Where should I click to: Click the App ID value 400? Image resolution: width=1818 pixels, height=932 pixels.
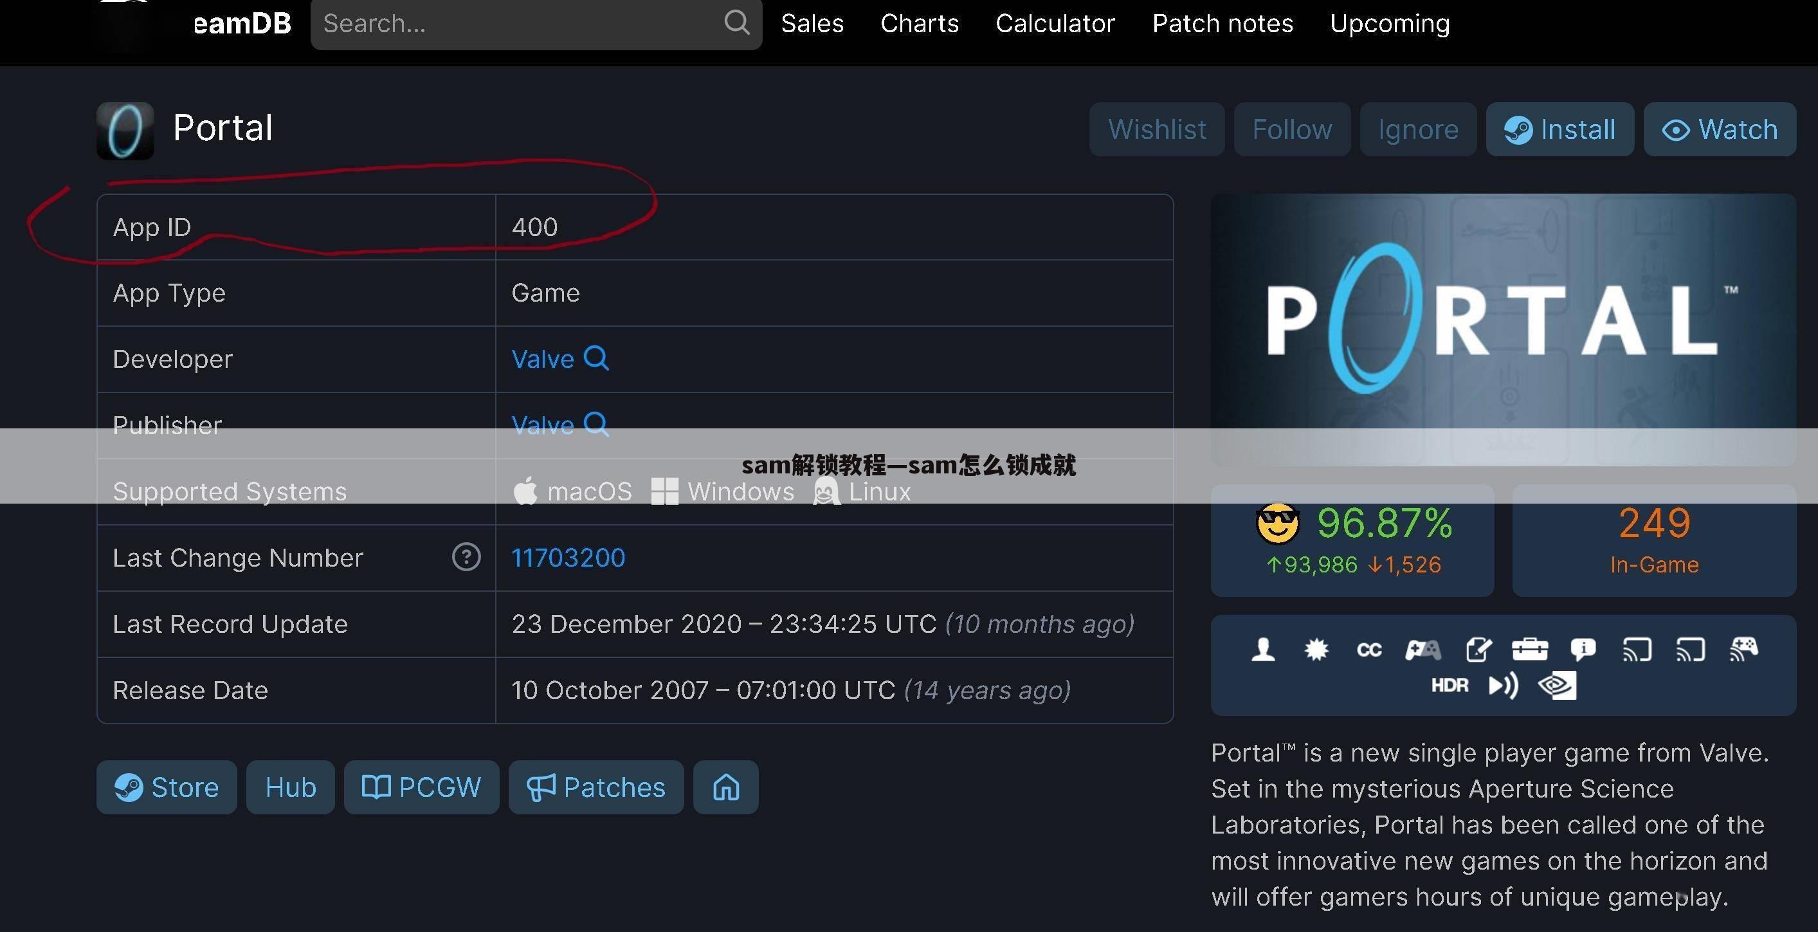tap(534, 227)
